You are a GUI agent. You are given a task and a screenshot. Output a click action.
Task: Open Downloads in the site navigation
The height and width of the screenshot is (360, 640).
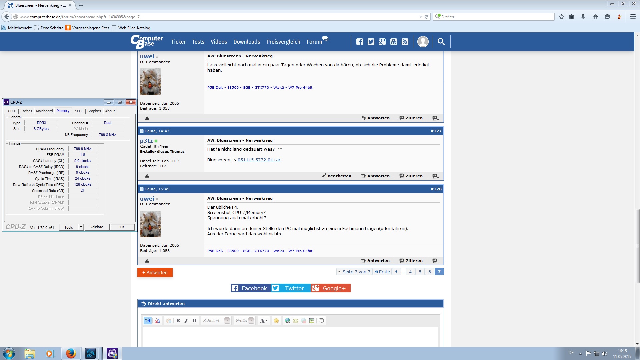click(246, 42)
